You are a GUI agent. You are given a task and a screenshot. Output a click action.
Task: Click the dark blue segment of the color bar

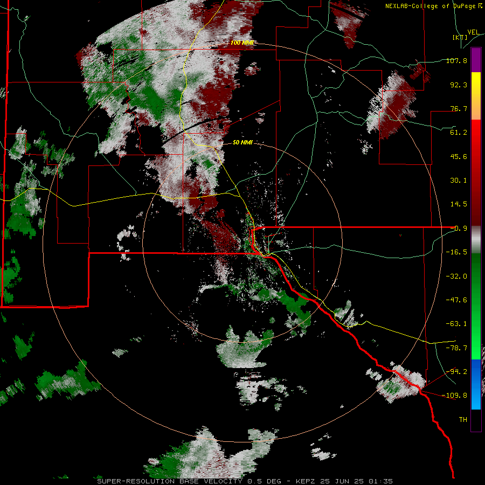(x=476, y=371)
